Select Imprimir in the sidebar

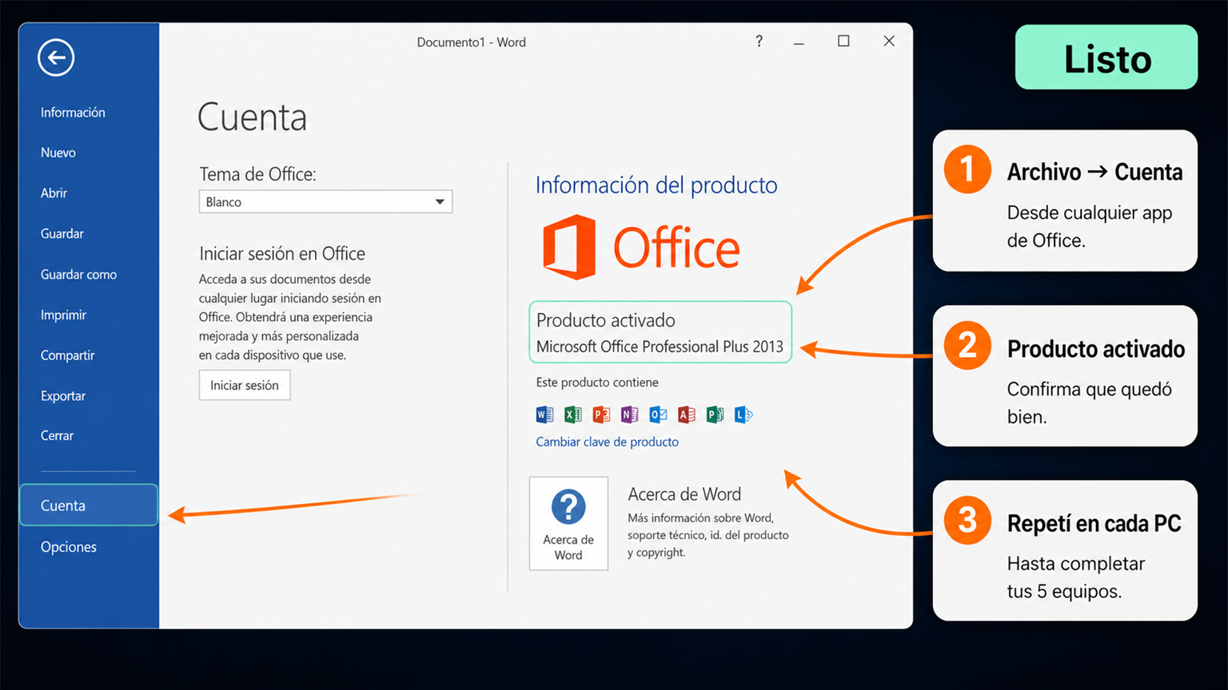(x=63, y=315)
